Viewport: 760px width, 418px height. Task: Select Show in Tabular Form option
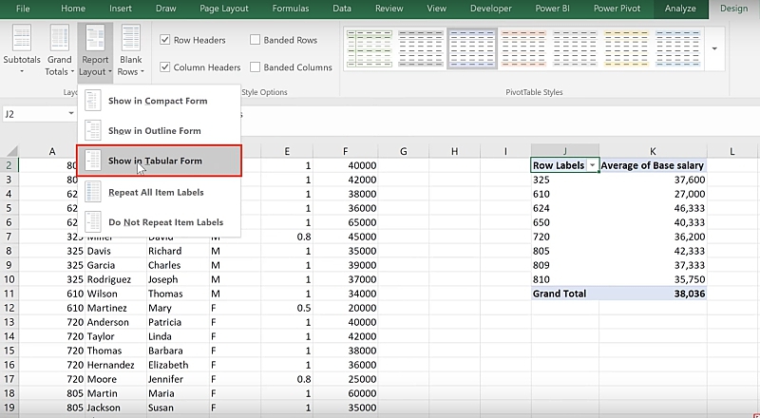(160, 161)
